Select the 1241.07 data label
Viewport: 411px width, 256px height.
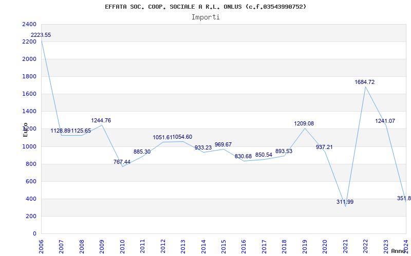(x=385, y=121)
